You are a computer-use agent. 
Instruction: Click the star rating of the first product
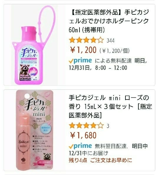(86, 40)
